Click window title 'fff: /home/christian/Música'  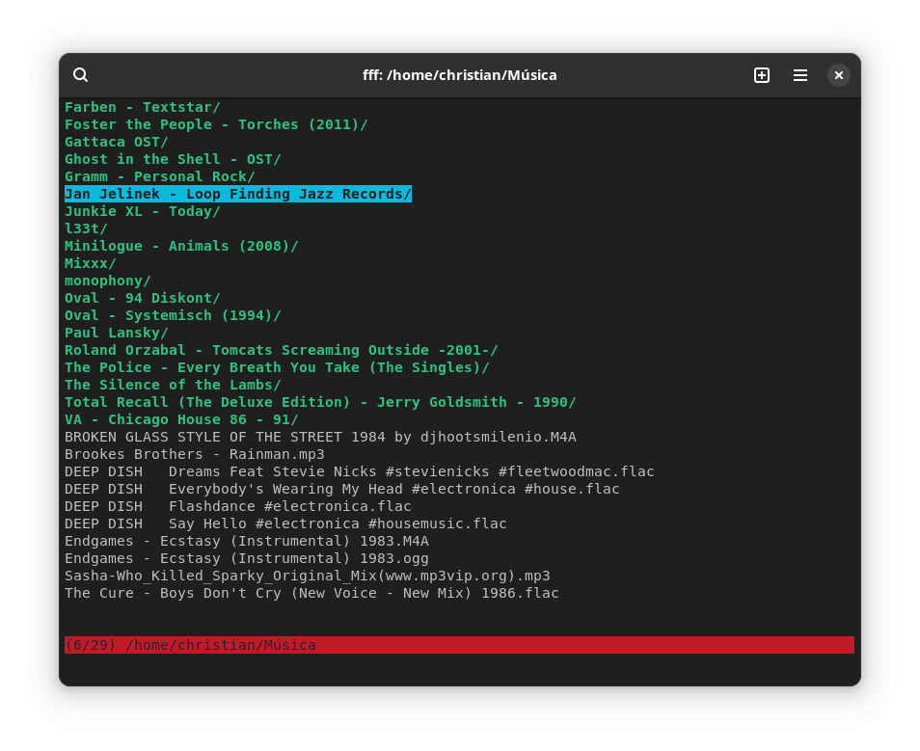tap(459, 75)
